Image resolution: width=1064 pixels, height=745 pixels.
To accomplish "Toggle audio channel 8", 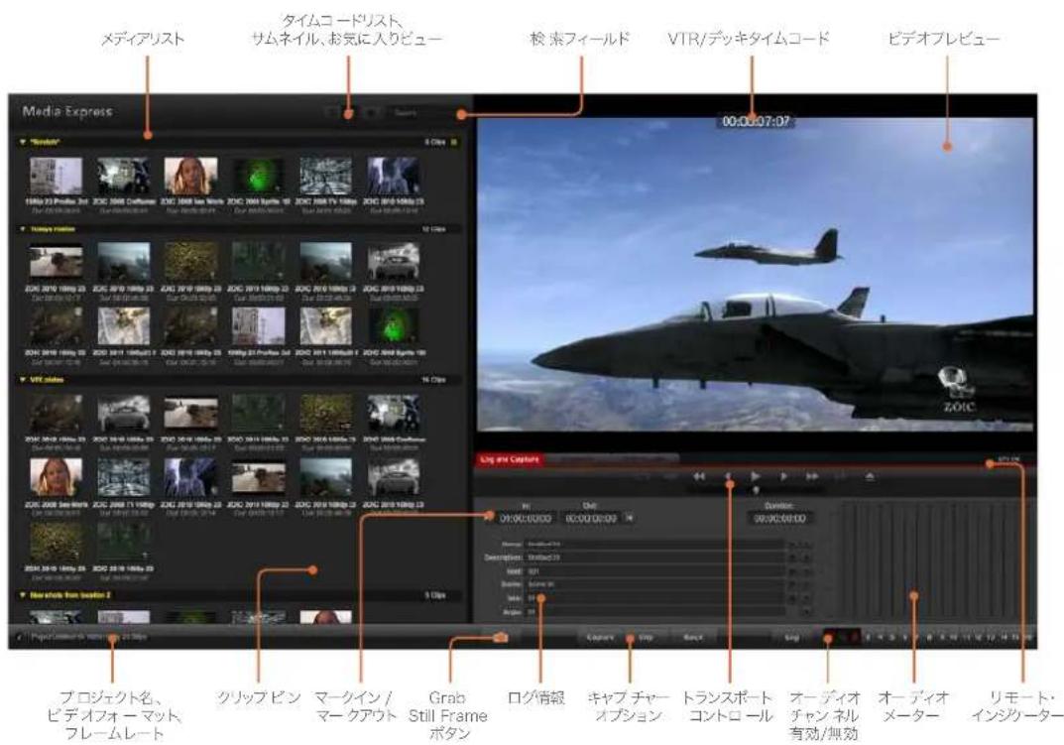I will point(929,637).
